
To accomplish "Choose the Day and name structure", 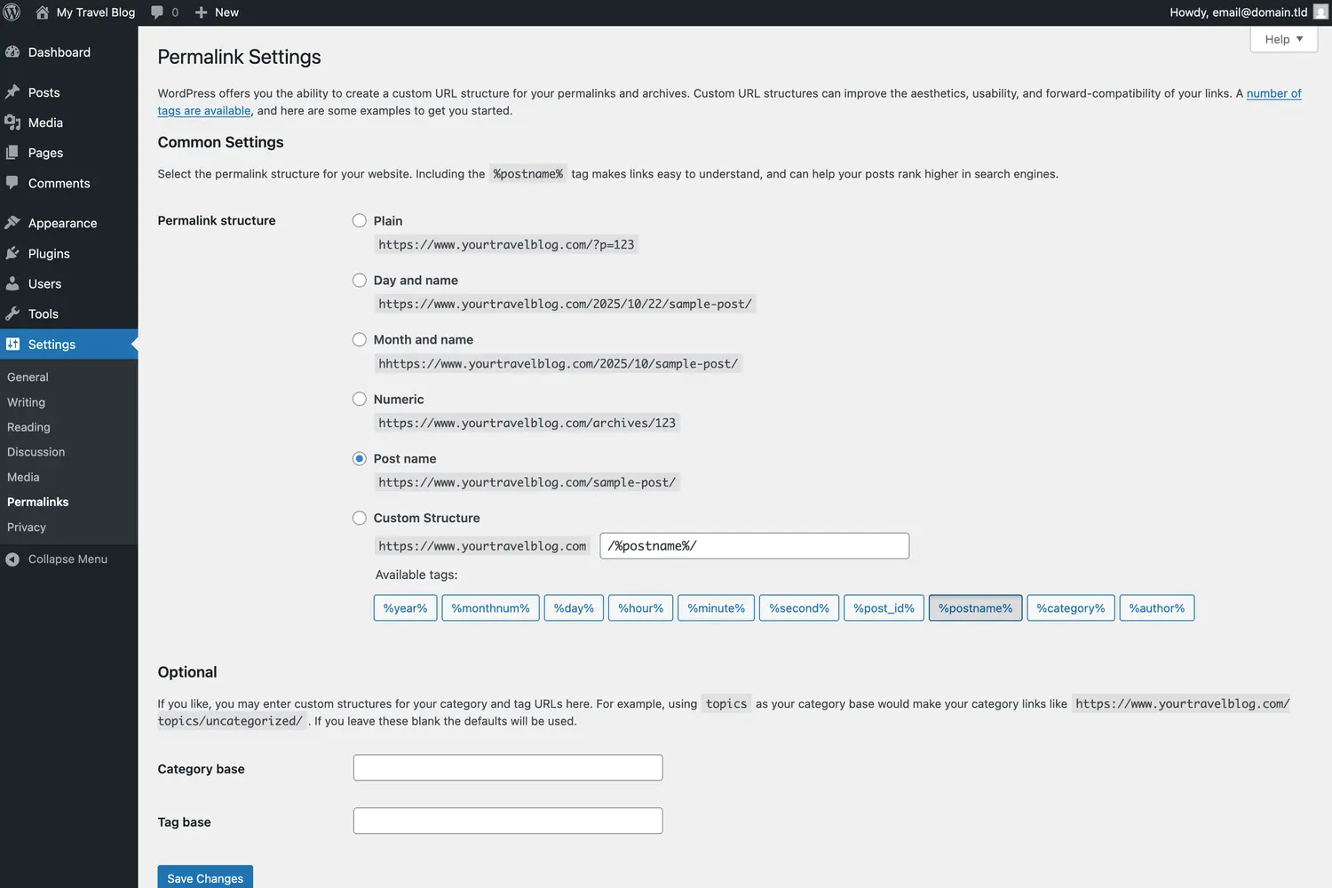I will [359, 280].
